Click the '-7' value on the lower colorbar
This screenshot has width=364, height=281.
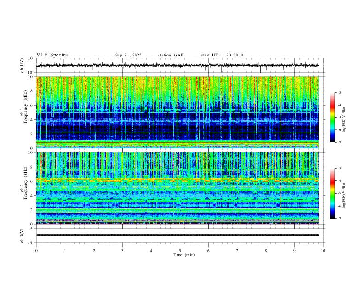coord(339,218)
